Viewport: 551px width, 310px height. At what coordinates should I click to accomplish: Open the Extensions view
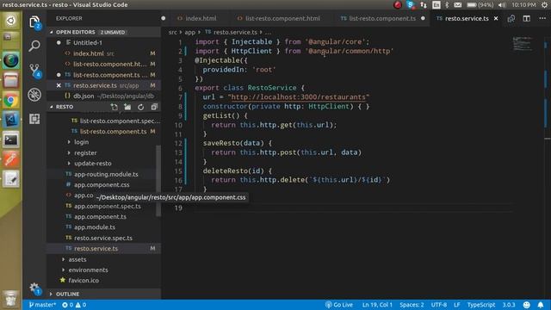coord(34,119)
